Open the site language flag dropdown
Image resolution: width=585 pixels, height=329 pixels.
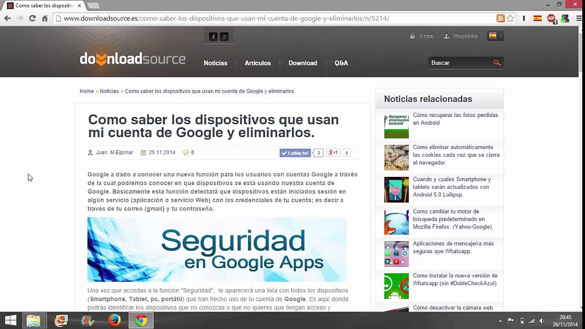coord(495,36)
